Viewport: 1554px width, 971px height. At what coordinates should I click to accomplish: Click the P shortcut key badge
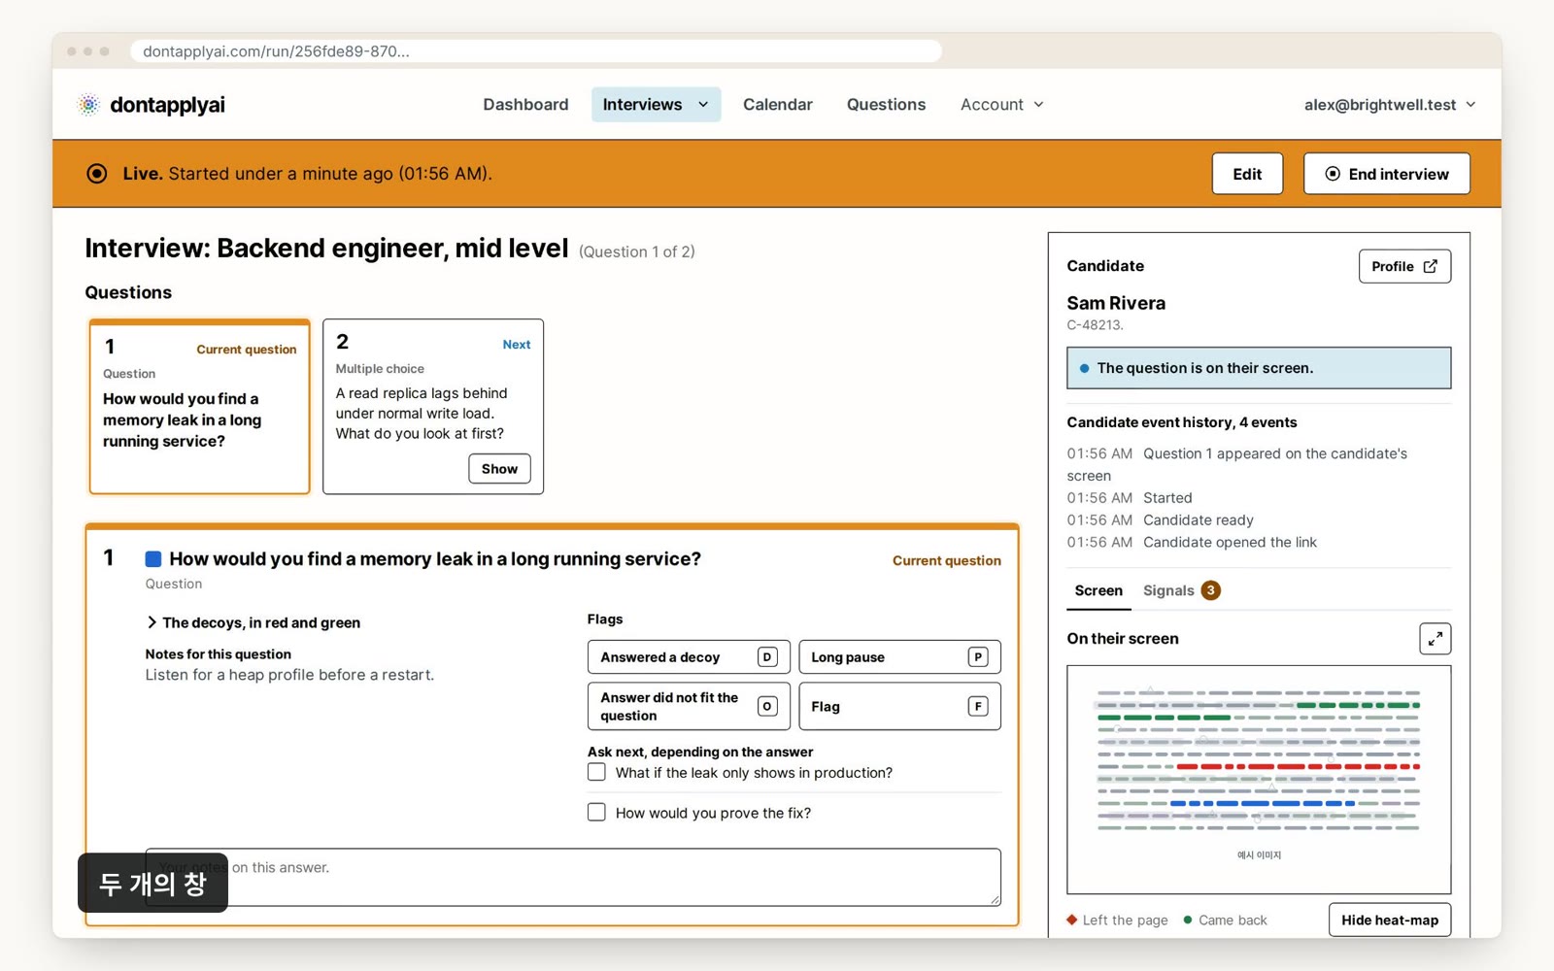[978, 657]
